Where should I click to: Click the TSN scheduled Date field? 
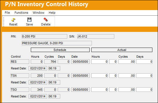(x=80, y=76)
